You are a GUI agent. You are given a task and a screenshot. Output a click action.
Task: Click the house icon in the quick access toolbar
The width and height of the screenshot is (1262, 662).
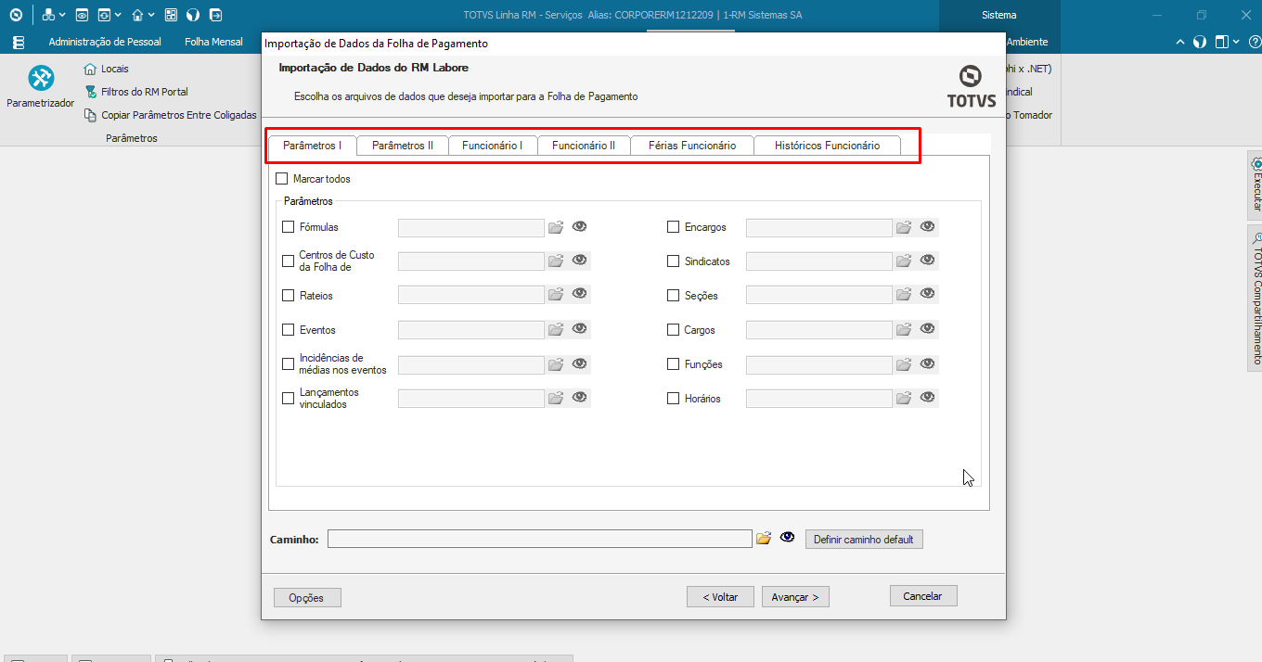coord(137,15)
